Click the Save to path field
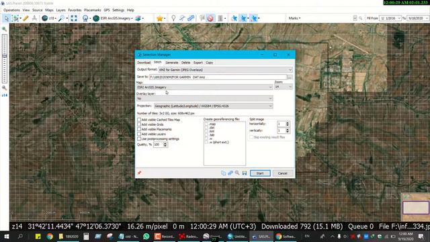This screenshot has width=430, height=242. [x=218, y=77]
